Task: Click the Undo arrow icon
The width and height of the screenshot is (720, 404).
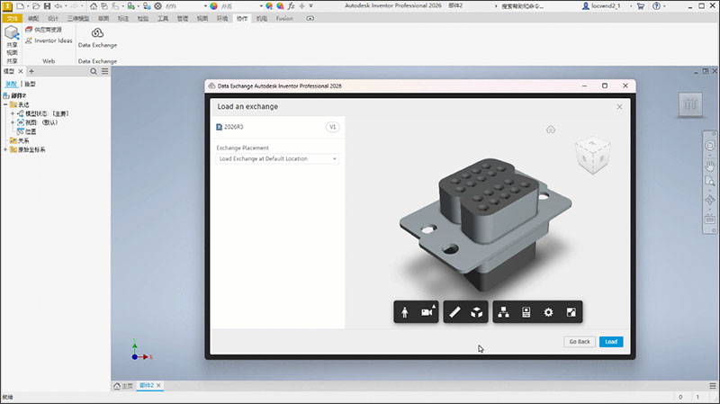Action: [58, 6]
